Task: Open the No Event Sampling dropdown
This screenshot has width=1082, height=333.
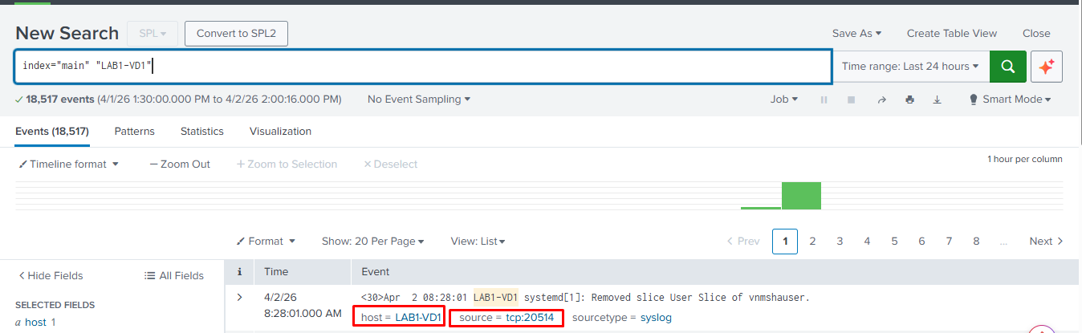Action: (419, 99)
